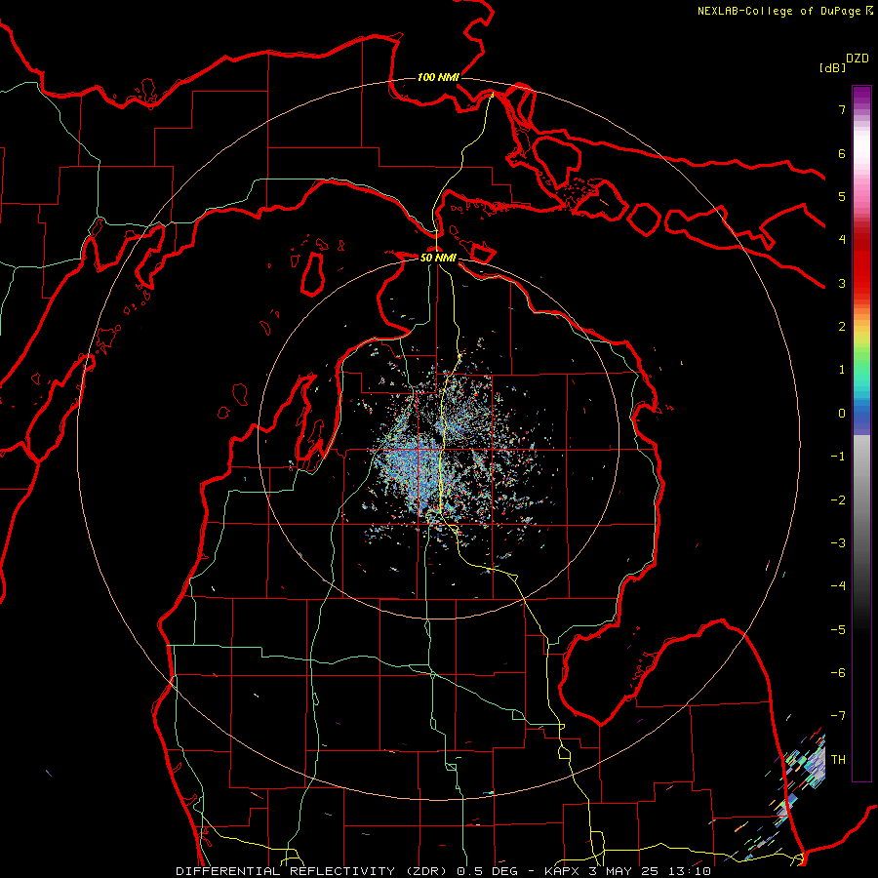Click the -5 value on the color scale
878x878 pixels.
pos(838,629)
